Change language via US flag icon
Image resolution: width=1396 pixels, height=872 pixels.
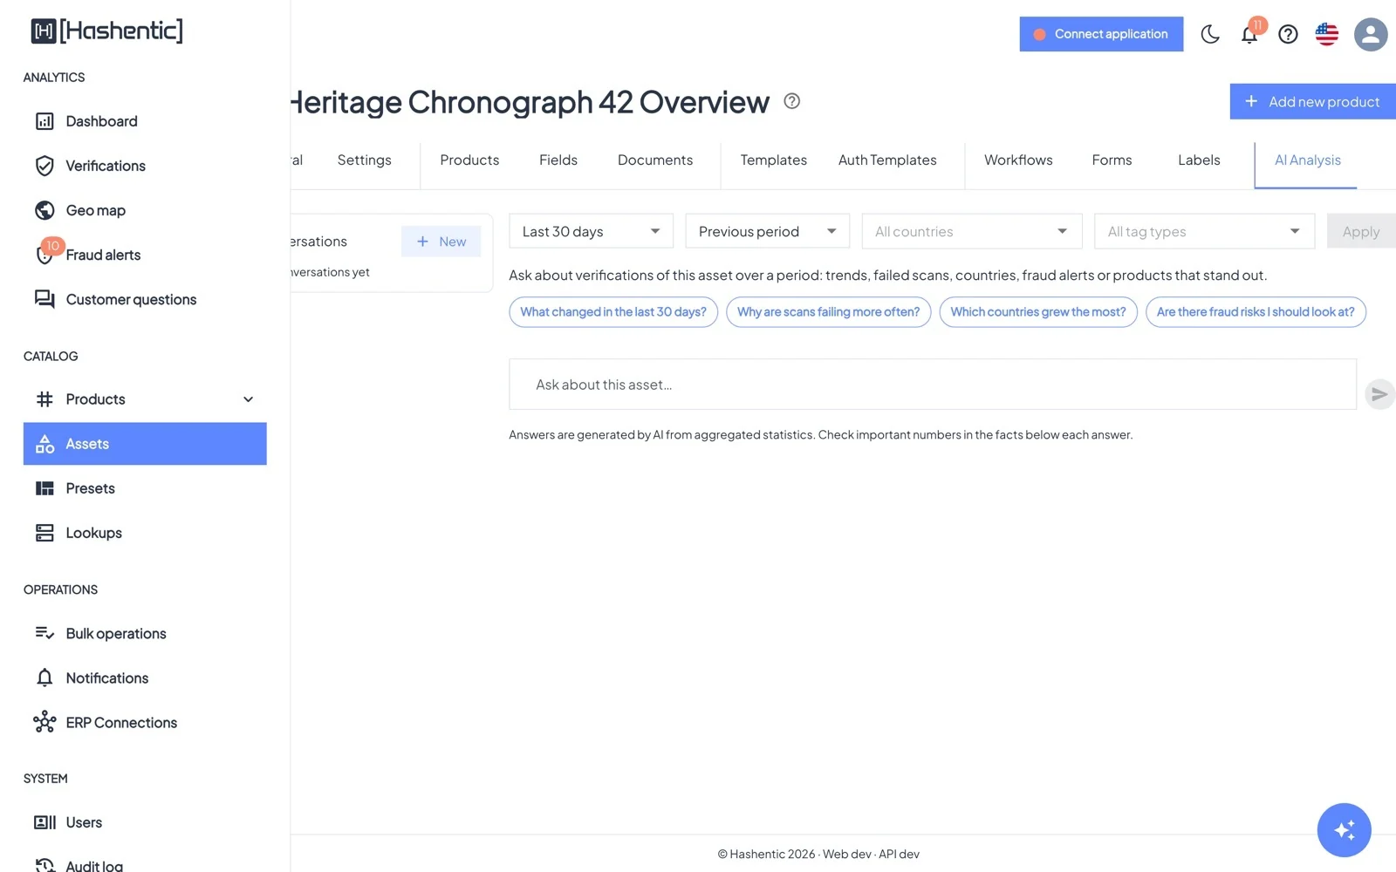(1327, 34)
